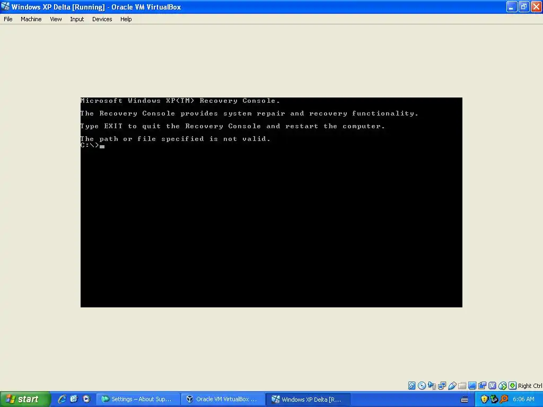The width and height of the screenshot is (543, 407).
Task: Click the hard disk activity indicator
Action: coord(411,386)
